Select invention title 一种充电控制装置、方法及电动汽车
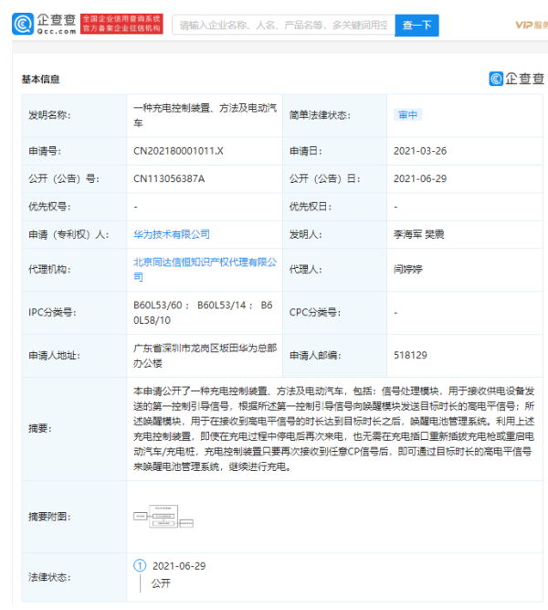 205,115
